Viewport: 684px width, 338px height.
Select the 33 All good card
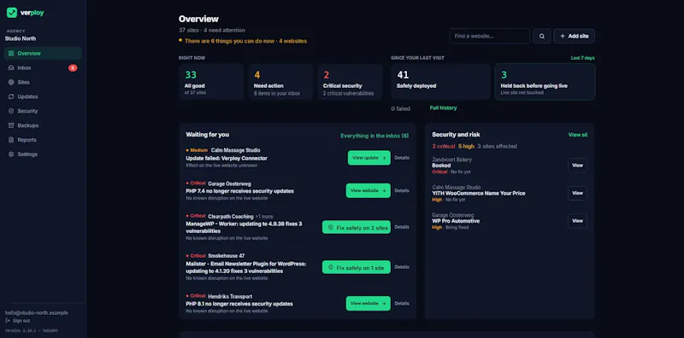(211, 82)
